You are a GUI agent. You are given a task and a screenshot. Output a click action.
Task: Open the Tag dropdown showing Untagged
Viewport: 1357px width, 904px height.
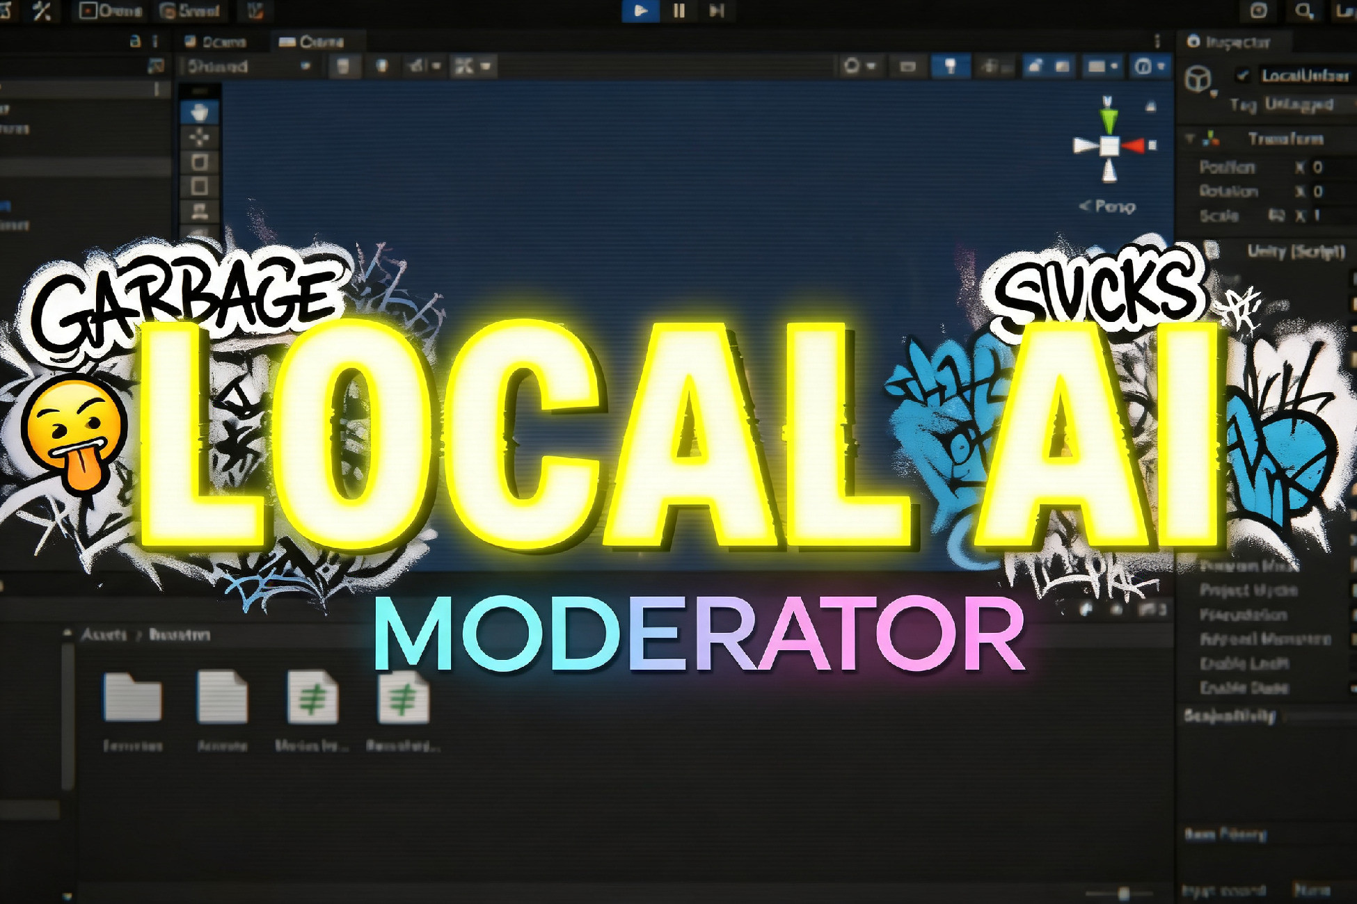(x=1310, y=104)
